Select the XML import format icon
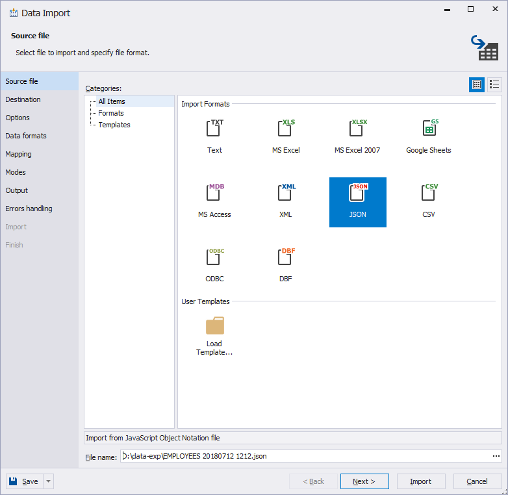 (286, 192)
